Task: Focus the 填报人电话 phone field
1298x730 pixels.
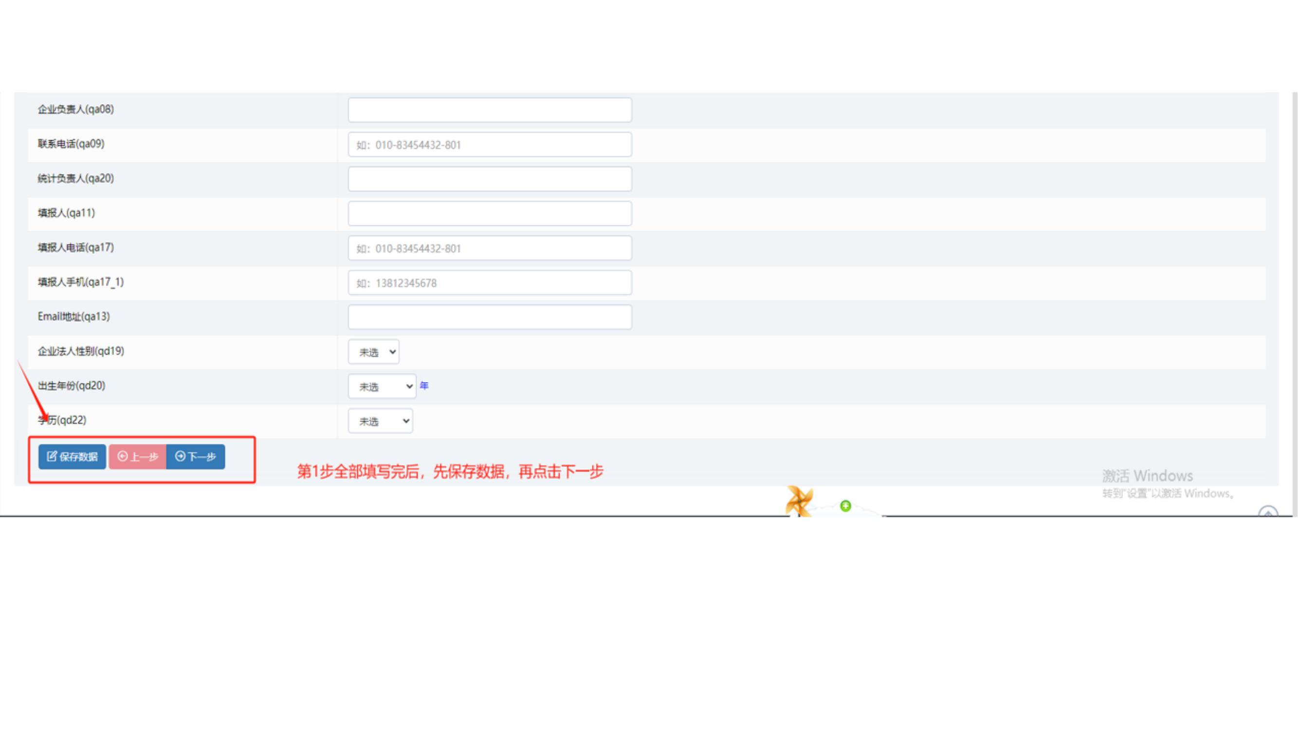Action: 489,248
